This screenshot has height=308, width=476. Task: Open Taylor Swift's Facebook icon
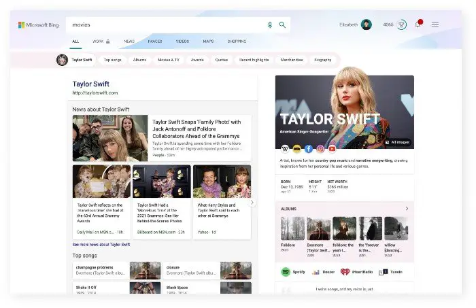(309, 149)
